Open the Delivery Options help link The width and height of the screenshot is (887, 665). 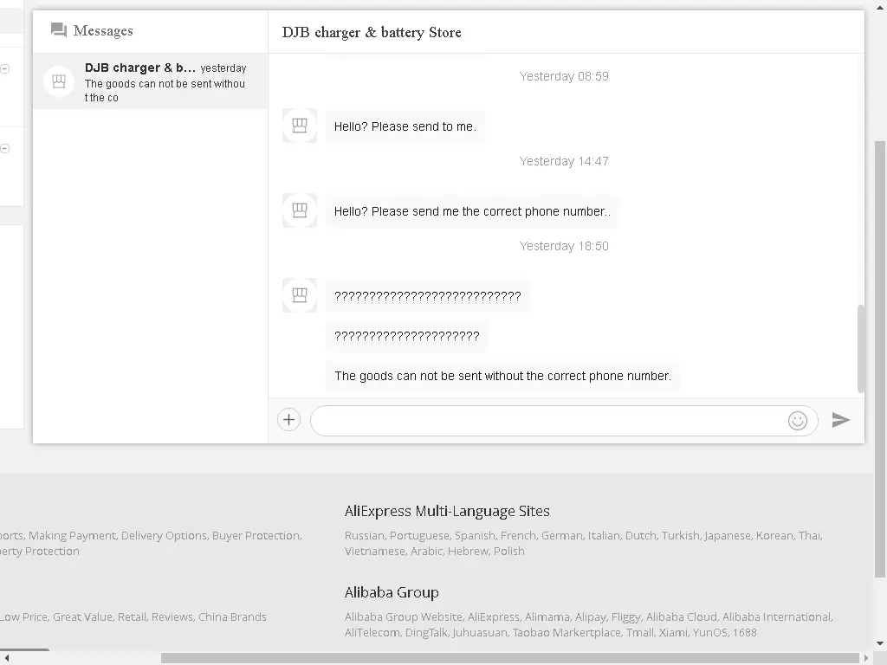point(165,535)
